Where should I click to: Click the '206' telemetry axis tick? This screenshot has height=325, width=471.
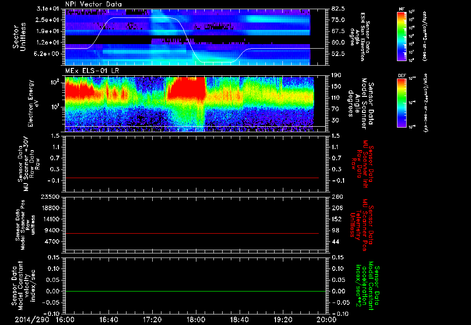(337, 208)
